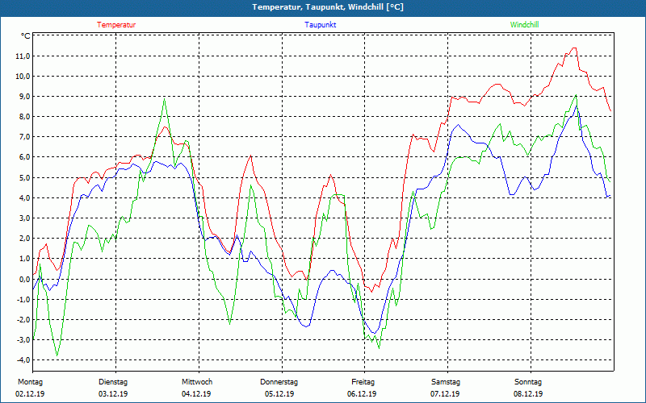
Task: Click the 0,0 y-axis value
Action: 23,279
